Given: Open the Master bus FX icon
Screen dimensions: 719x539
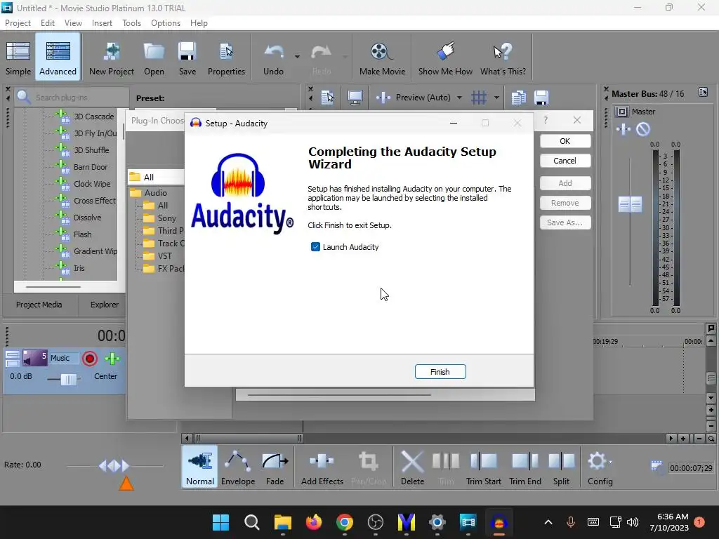Looking at the screenshot, I should point(624,129).
